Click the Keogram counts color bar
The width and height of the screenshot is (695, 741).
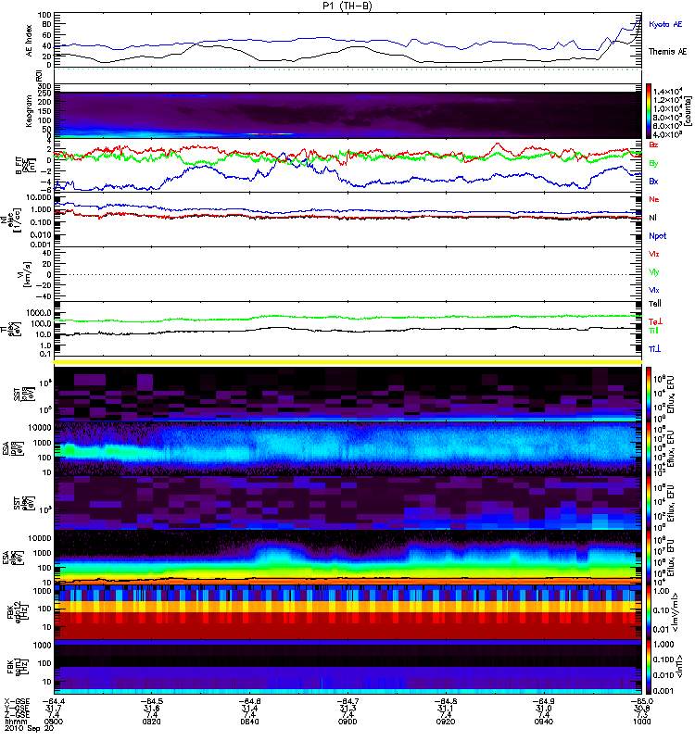[x=649, y=111]
